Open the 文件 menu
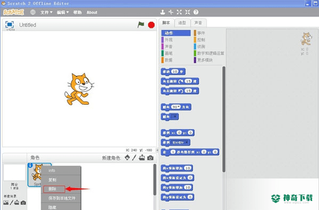Viewport: 319px width, 210px height. pyautogui.click(x=46, y=12)
